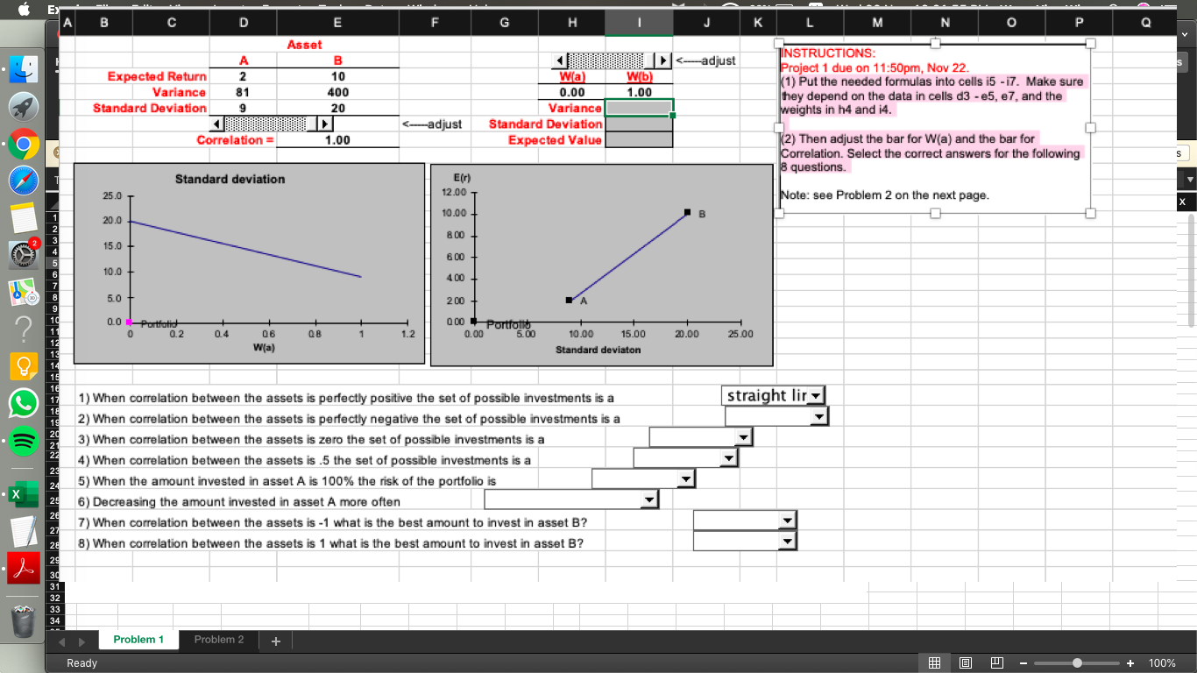This screenshot has width=1197, height=673.
Task: Launch Safari from the dock
Action: point(25,182)
